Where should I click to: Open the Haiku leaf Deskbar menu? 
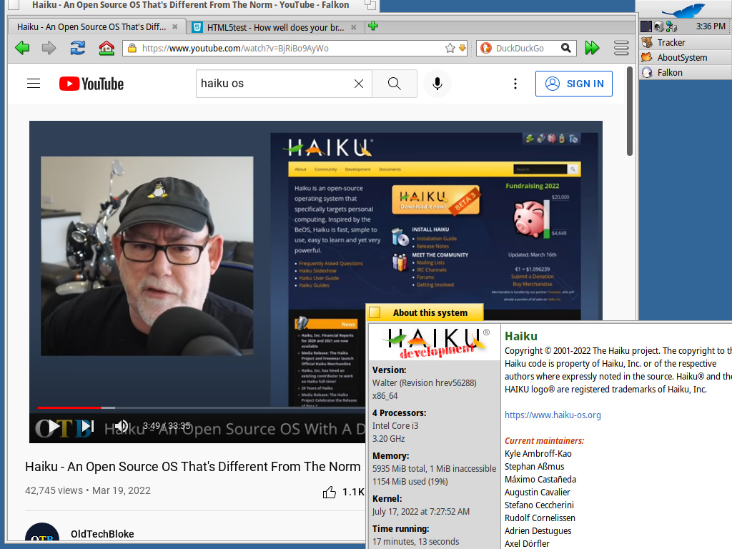tap(684, 10)
